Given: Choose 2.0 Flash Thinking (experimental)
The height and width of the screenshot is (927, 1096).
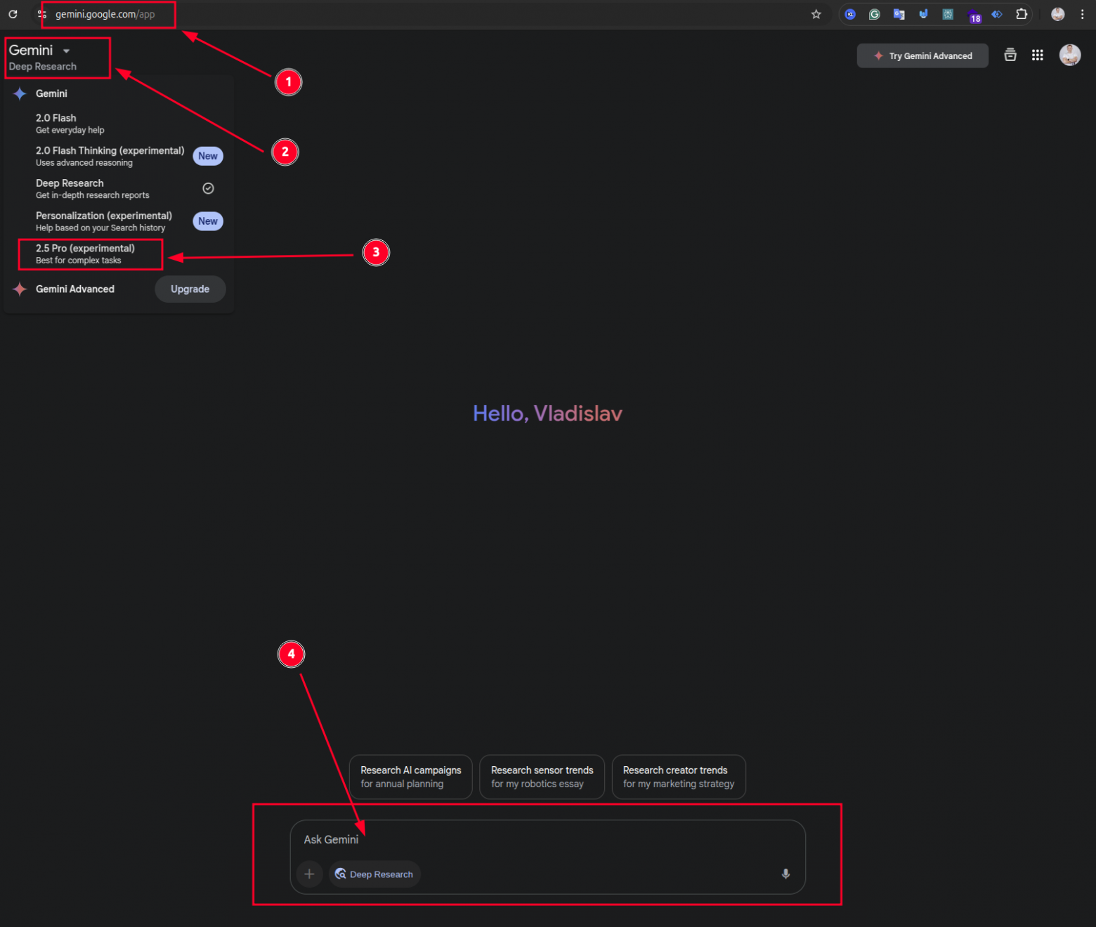Looking at the screenshot, I should click(110, 156).
